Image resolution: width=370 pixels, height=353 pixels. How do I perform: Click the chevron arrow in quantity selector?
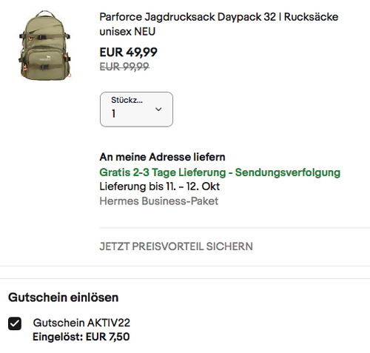[158, 109]
